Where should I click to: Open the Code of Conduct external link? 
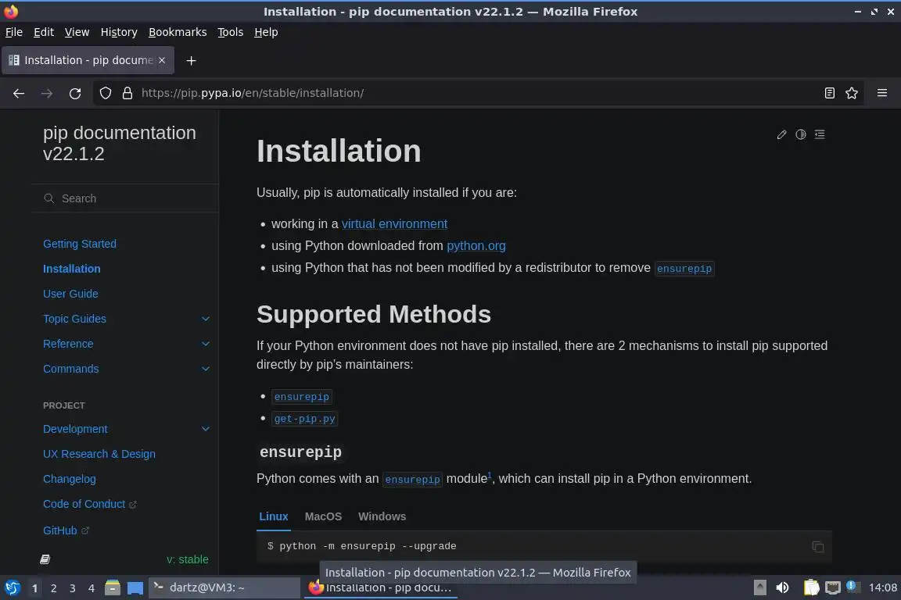pos(90,504)
